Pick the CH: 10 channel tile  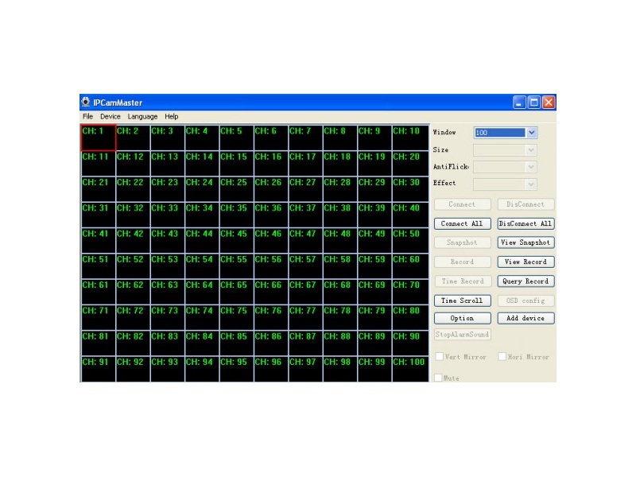[409, 138]
